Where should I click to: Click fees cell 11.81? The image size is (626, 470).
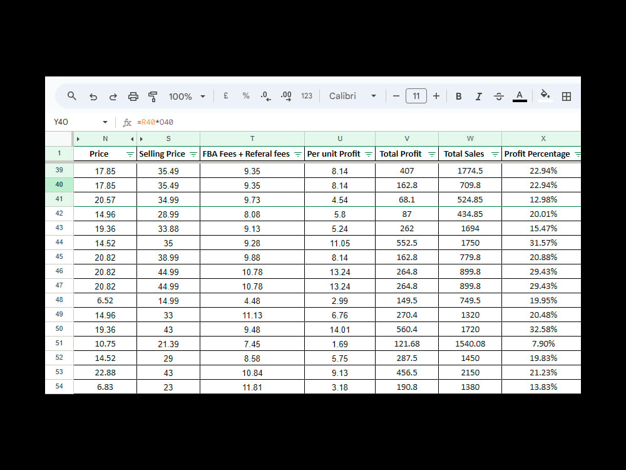coord(252,387)
